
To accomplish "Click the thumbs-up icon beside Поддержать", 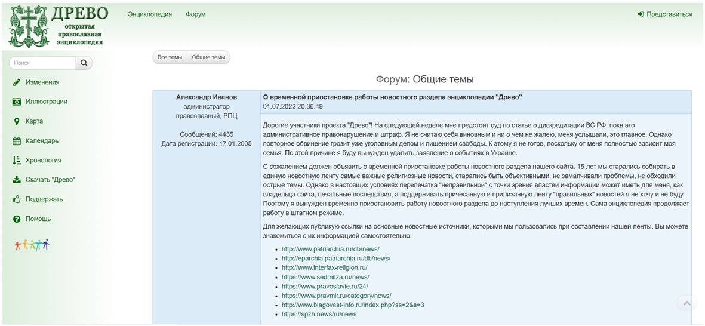I will (17, 199).
